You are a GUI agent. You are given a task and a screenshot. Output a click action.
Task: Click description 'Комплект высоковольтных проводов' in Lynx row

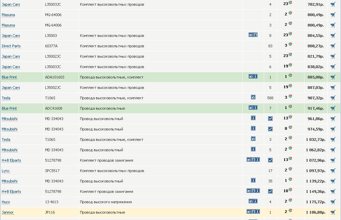point(112,171)
